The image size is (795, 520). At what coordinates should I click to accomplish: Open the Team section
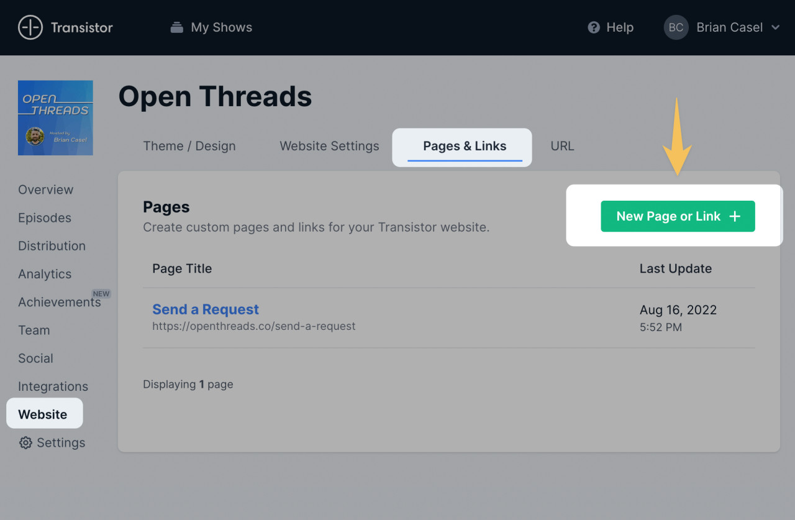[x=34, y=330]
